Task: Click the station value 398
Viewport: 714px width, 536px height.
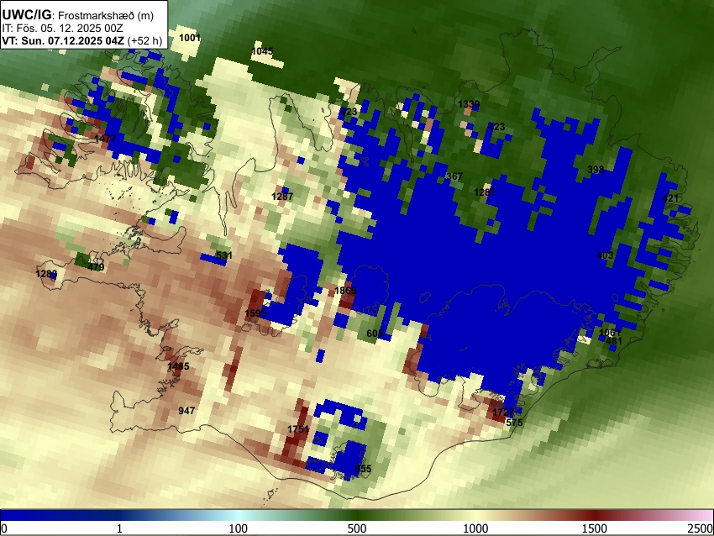Action: (596, 170)
